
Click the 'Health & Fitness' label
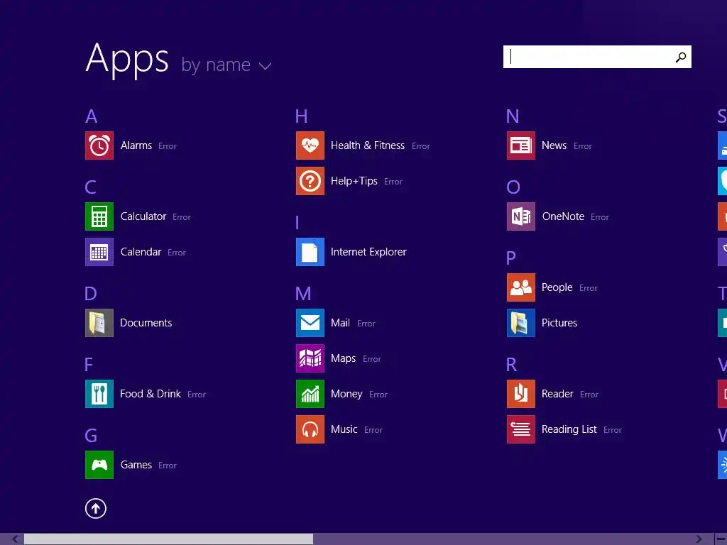click(368, 145)
